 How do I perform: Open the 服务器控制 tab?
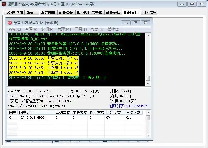pyautogui.click(x=14, y=13)
